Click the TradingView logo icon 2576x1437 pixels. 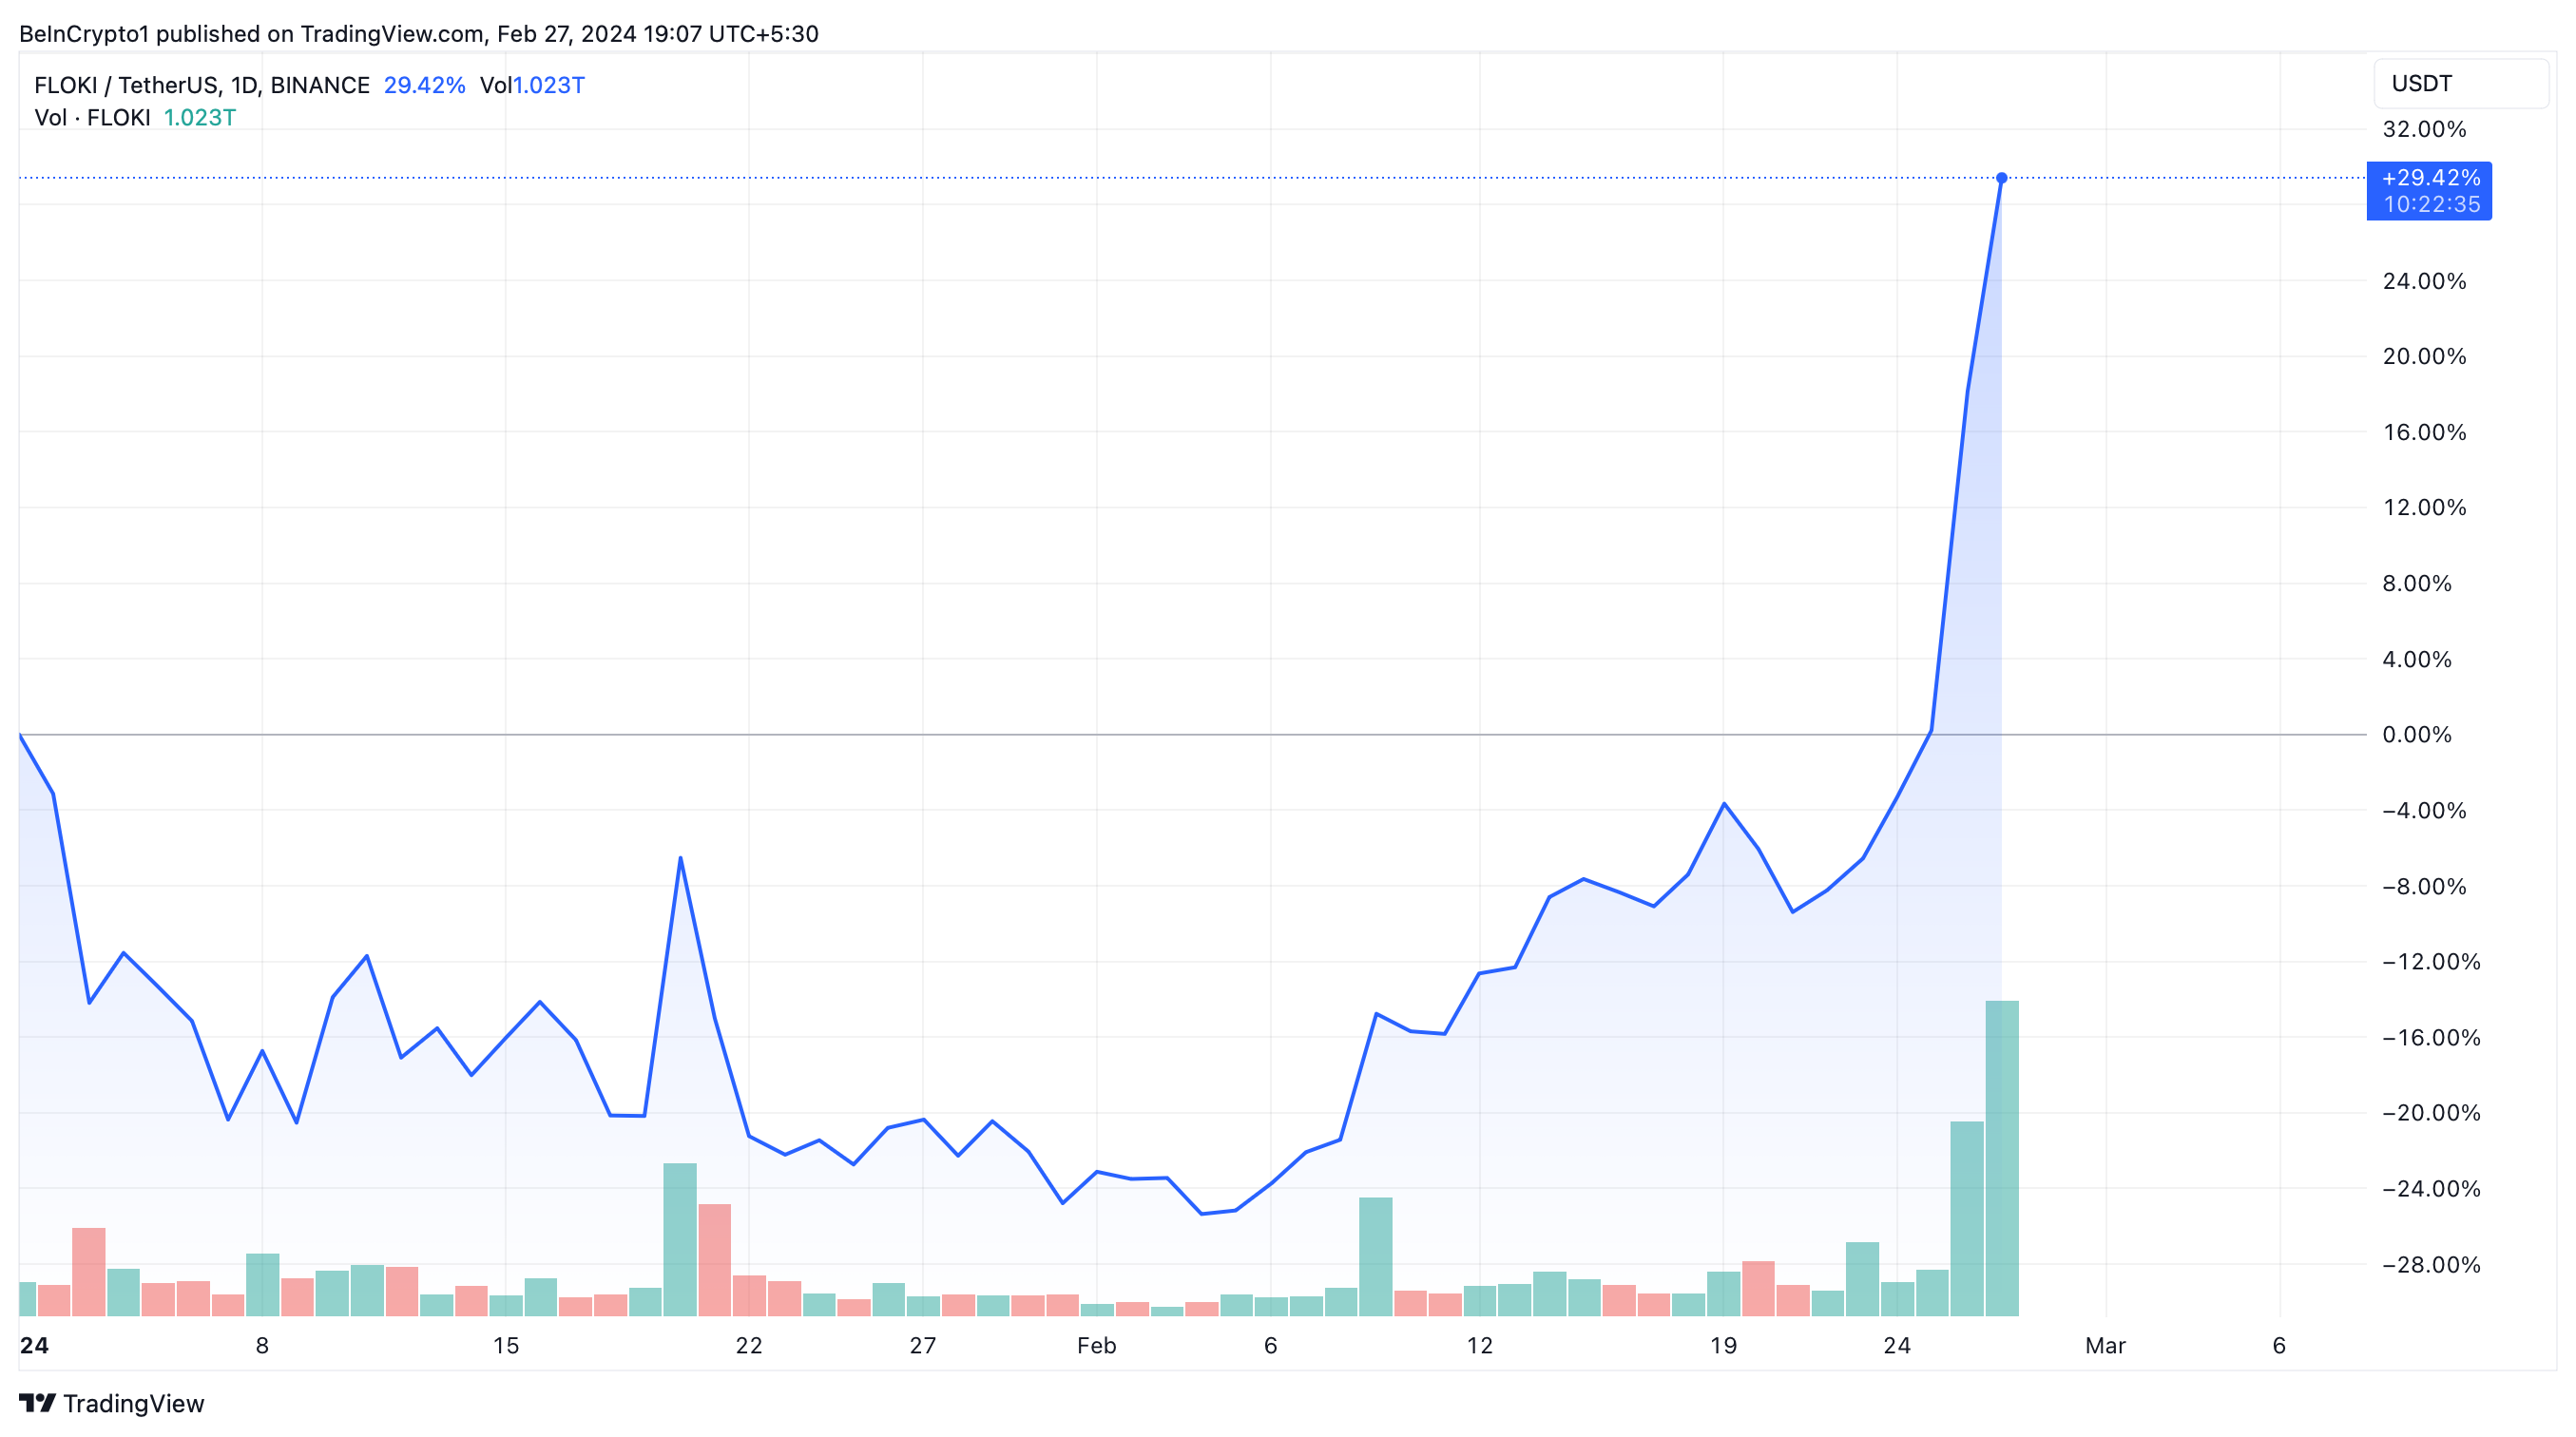pos(37,1403)
